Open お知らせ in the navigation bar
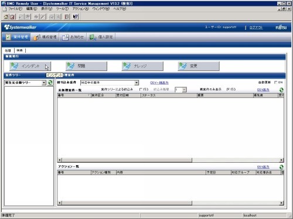Viewport: 293px width, 219px height. point(73,37)
